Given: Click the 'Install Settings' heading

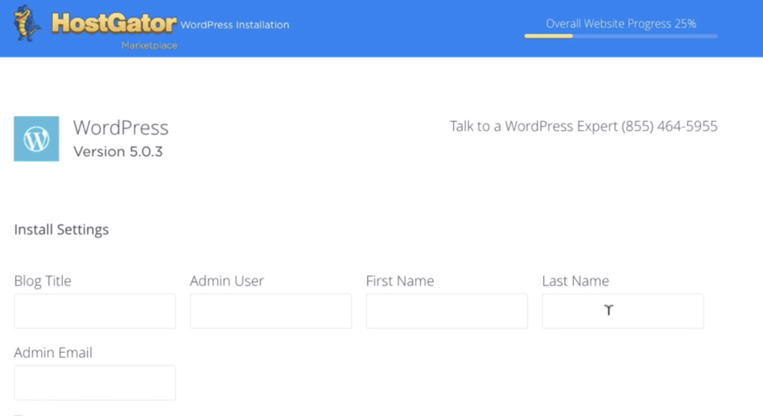Looking at the screenshot, I should tap(61, 229).
